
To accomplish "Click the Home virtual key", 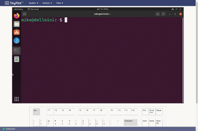I will tap(152, 122).
